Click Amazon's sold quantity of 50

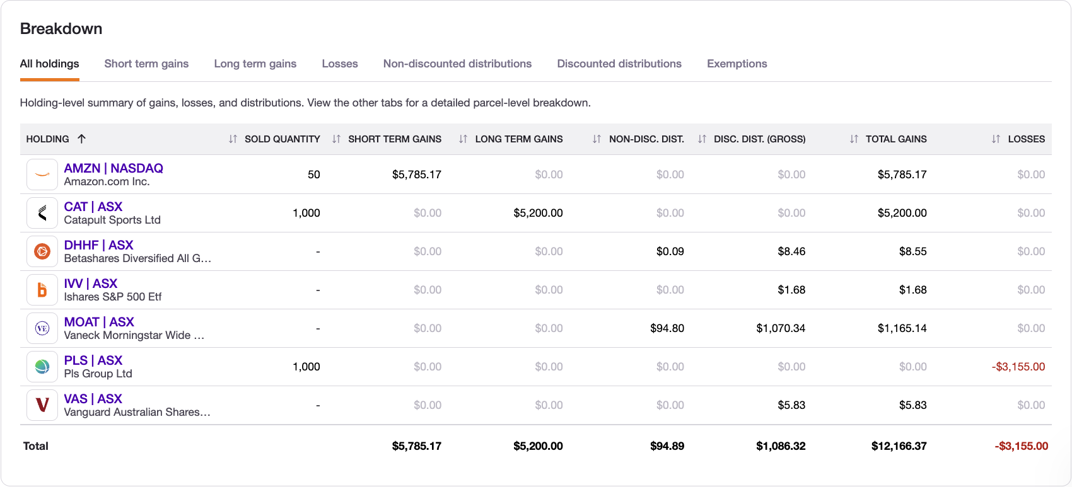tap(314, 175)
